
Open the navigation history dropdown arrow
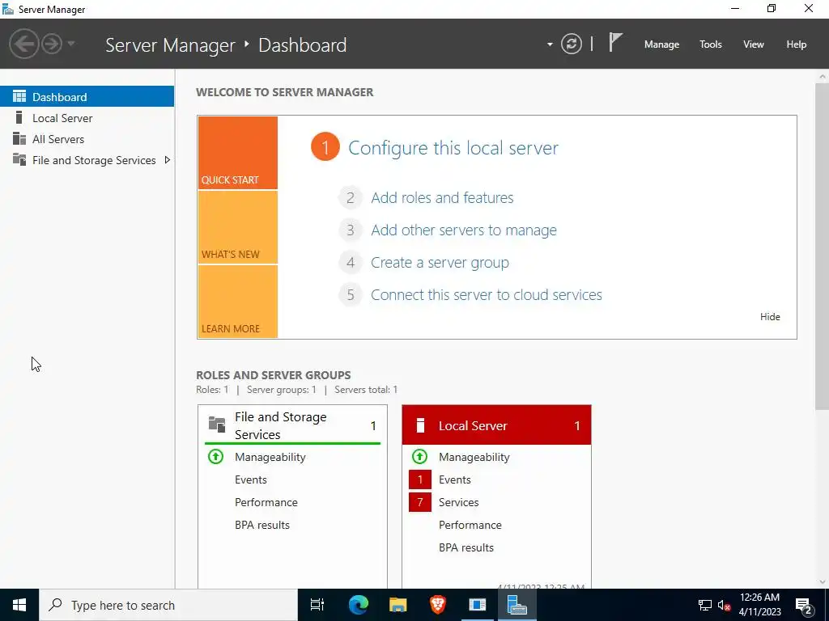71,44
